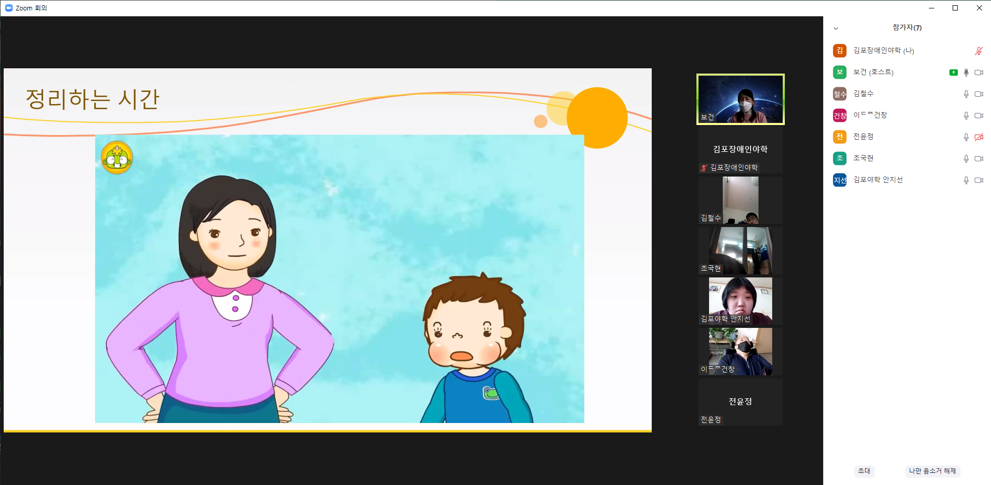Select the 전윤정 participant name in the list

[863, 137]
